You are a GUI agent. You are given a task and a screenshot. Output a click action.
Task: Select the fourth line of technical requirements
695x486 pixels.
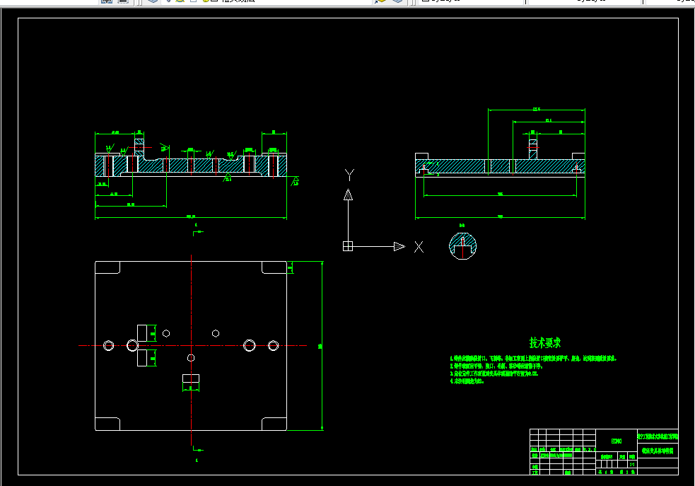467,381
